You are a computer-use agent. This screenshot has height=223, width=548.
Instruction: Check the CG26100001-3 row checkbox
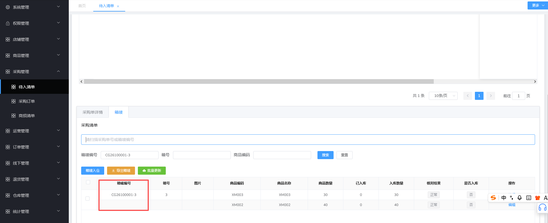point(87,199)
